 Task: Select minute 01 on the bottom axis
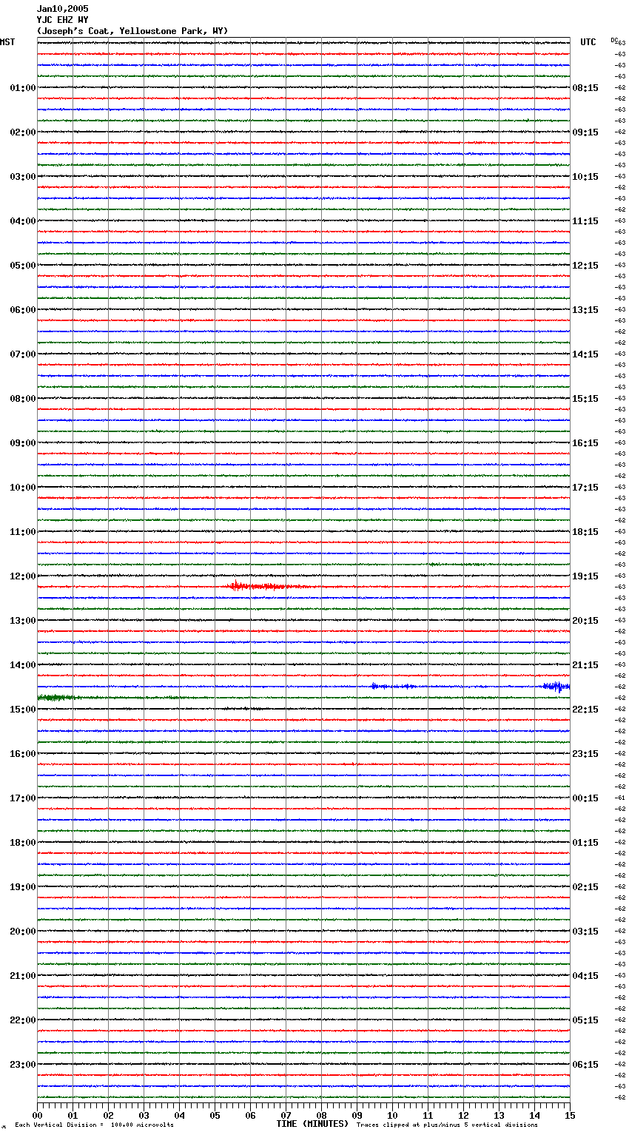click(73, 1115)
